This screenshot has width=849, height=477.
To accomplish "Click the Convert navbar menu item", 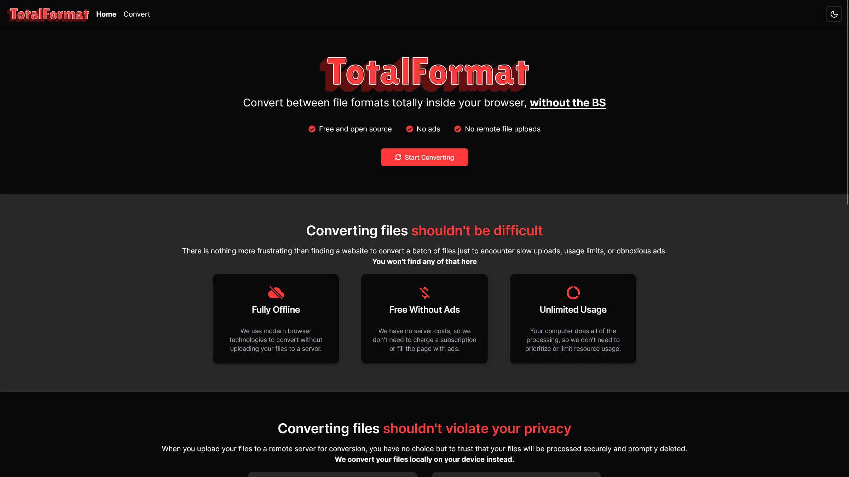I will tap(137, 14).
